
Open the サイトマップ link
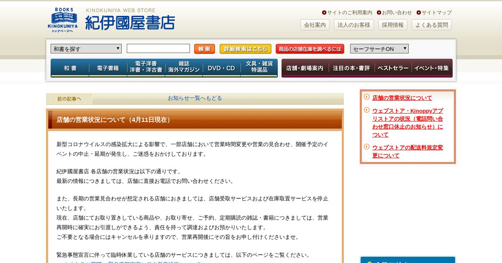coord(437,13)
